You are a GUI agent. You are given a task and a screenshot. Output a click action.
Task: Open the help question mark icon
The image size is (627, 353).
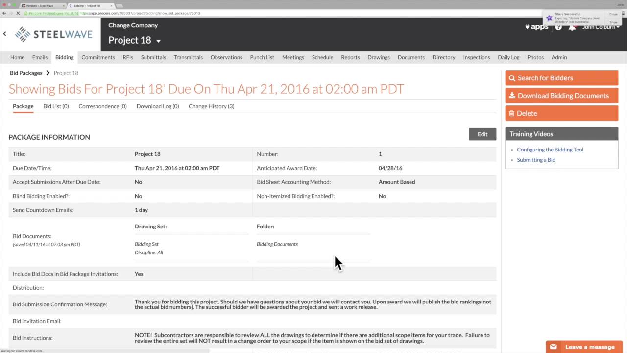558,27
